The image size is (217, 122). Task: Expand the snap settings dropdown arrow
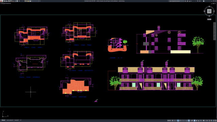coord(176,121)
